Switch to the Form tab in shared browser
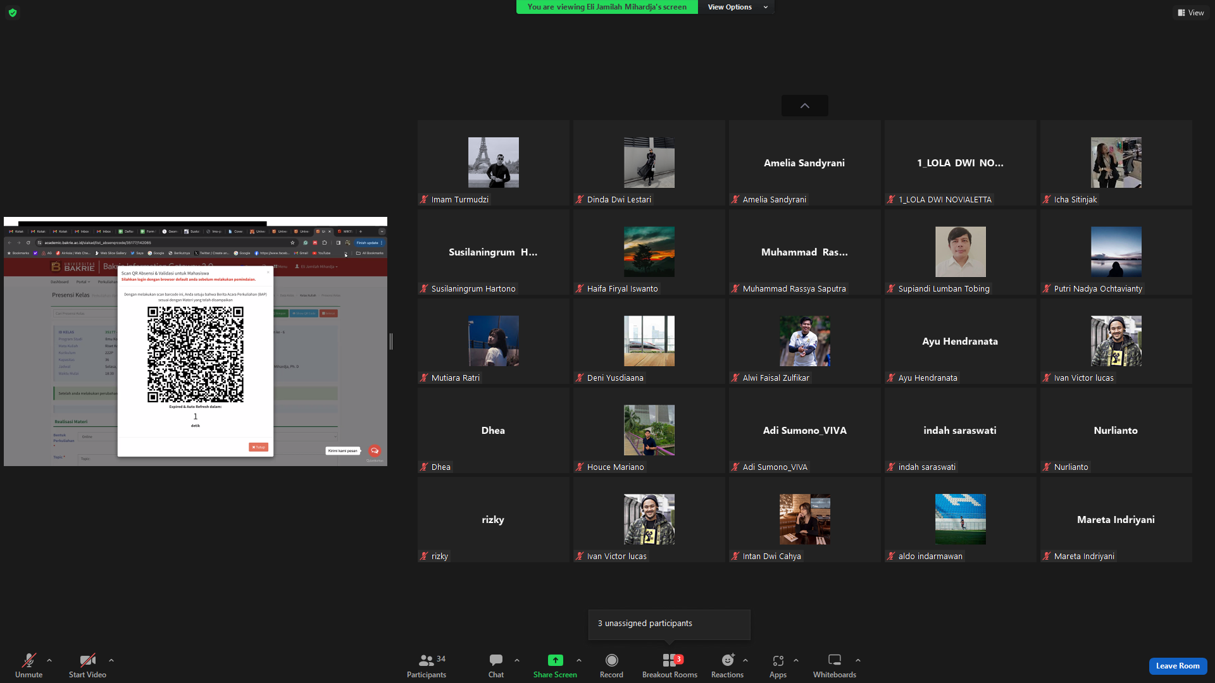Screen dimensions: 1215x683 [x=148, y=231]
